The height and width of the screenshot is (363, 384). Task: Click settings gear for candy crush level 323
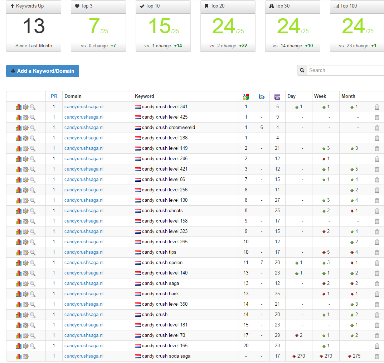point(26,231)
